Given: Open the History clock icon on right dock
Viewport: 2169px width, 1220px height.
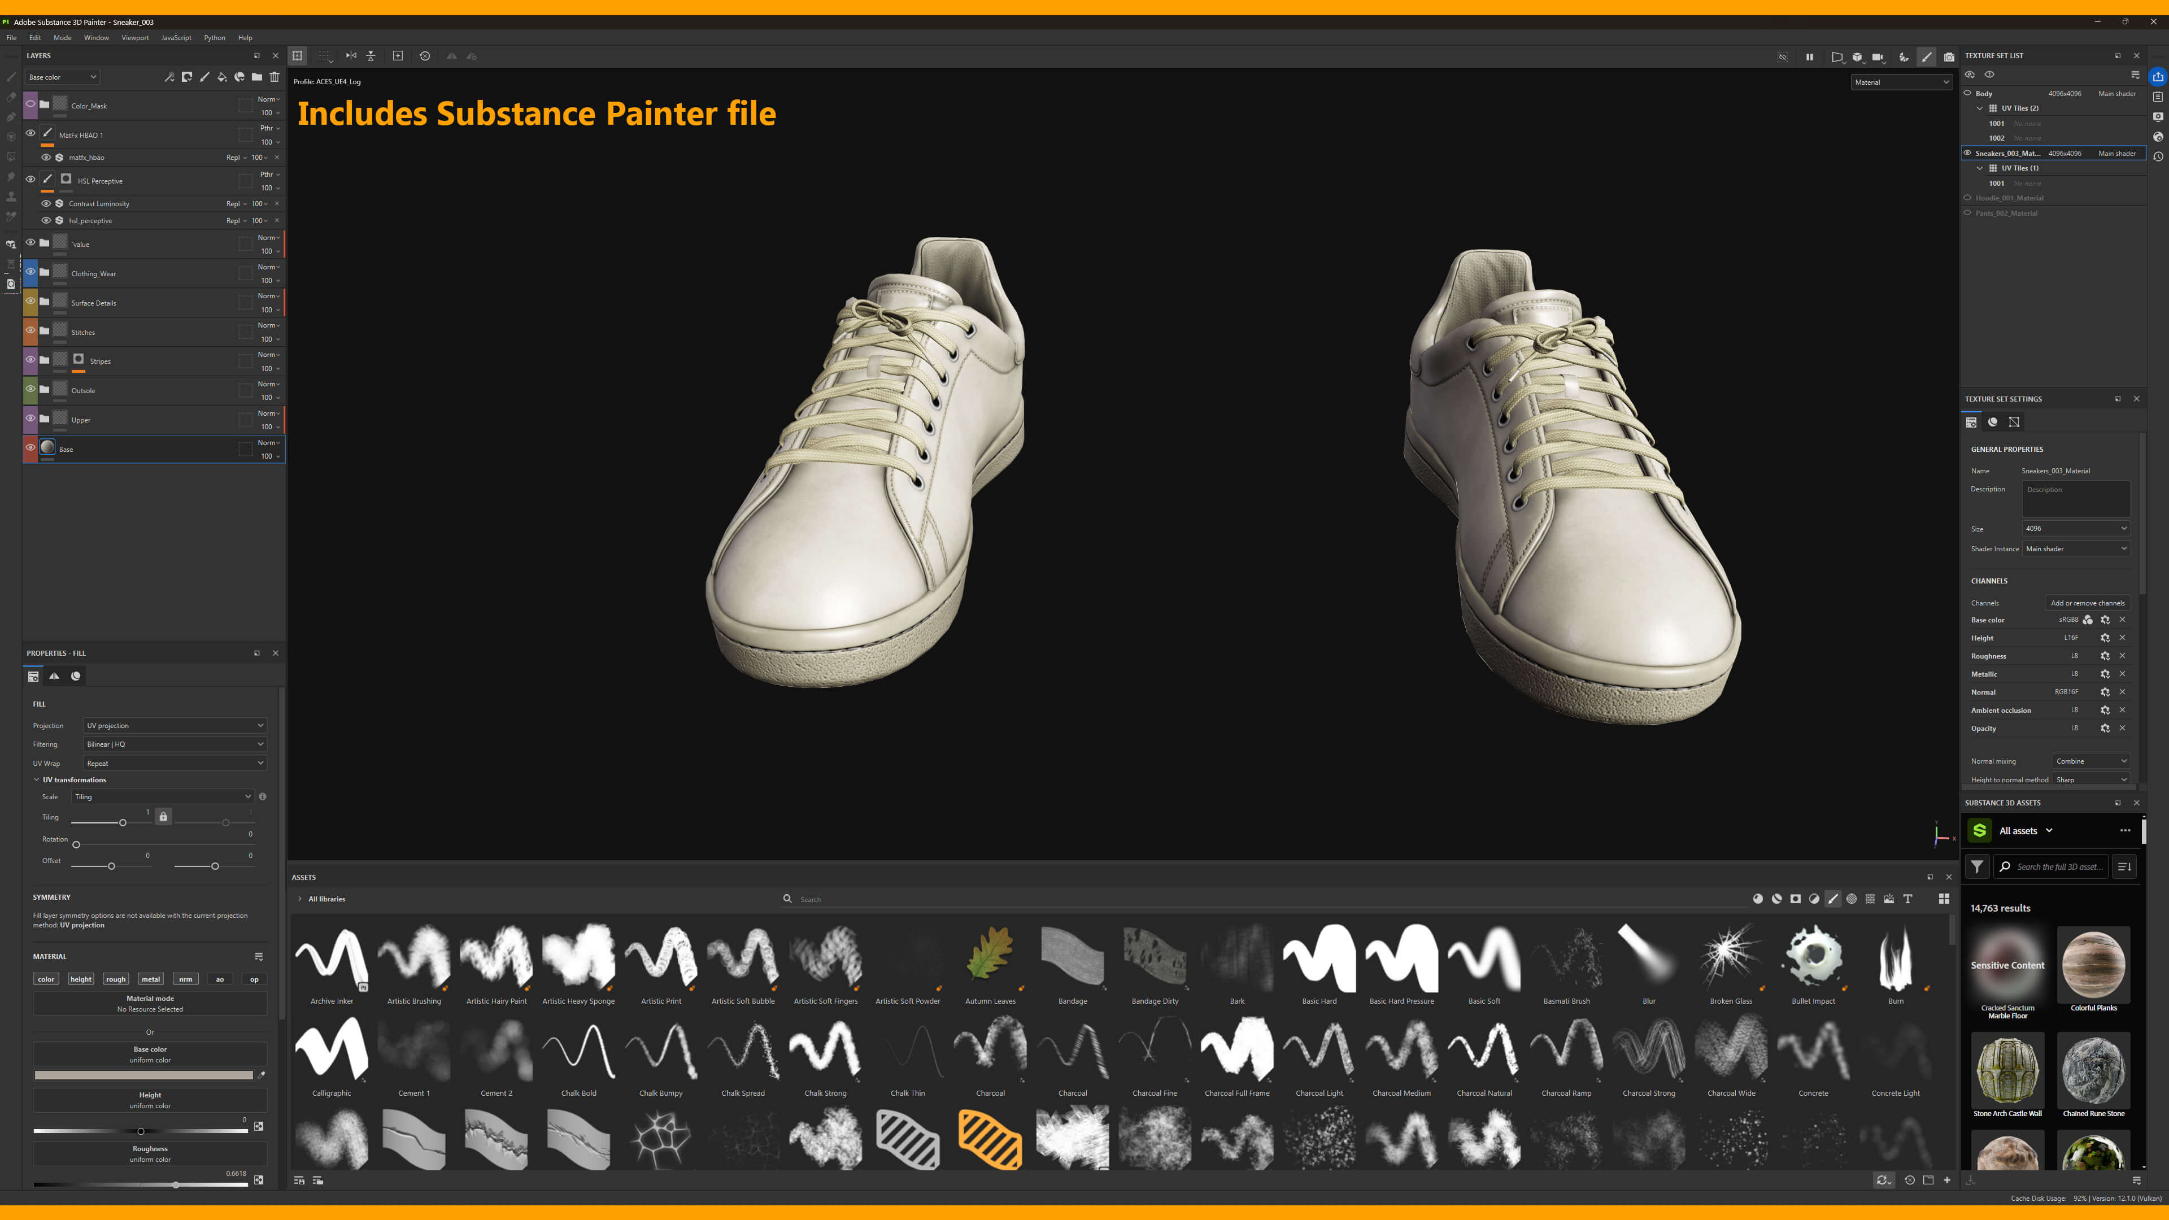Looking at the screenshot, I should click(2158, 156).
